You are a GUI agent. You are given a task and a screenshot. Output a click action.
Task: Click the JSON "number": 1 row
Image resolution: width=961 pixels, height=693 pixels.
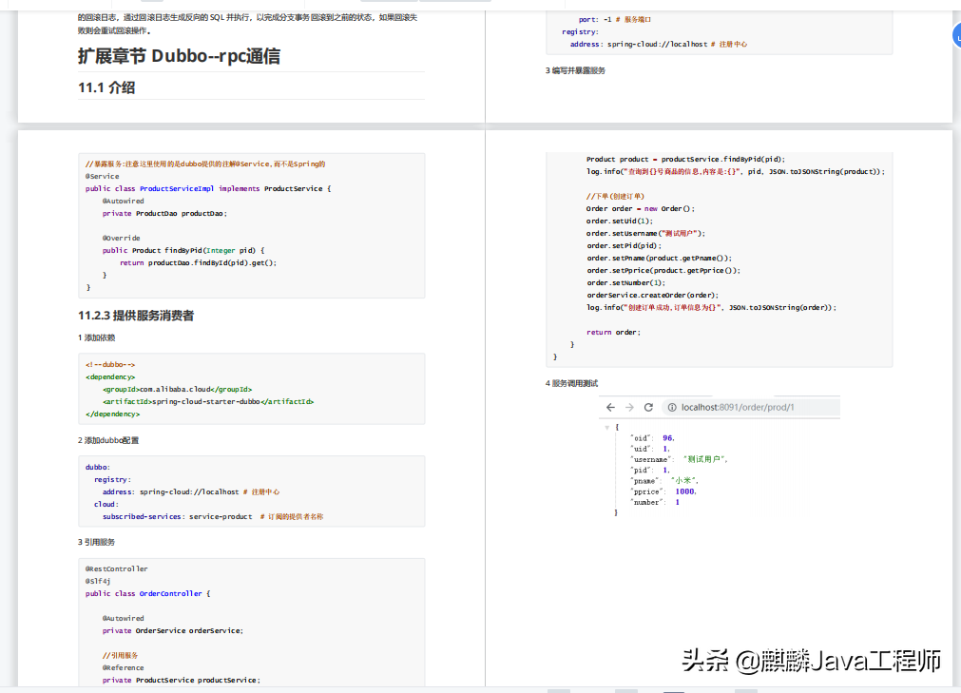point(655,503)
